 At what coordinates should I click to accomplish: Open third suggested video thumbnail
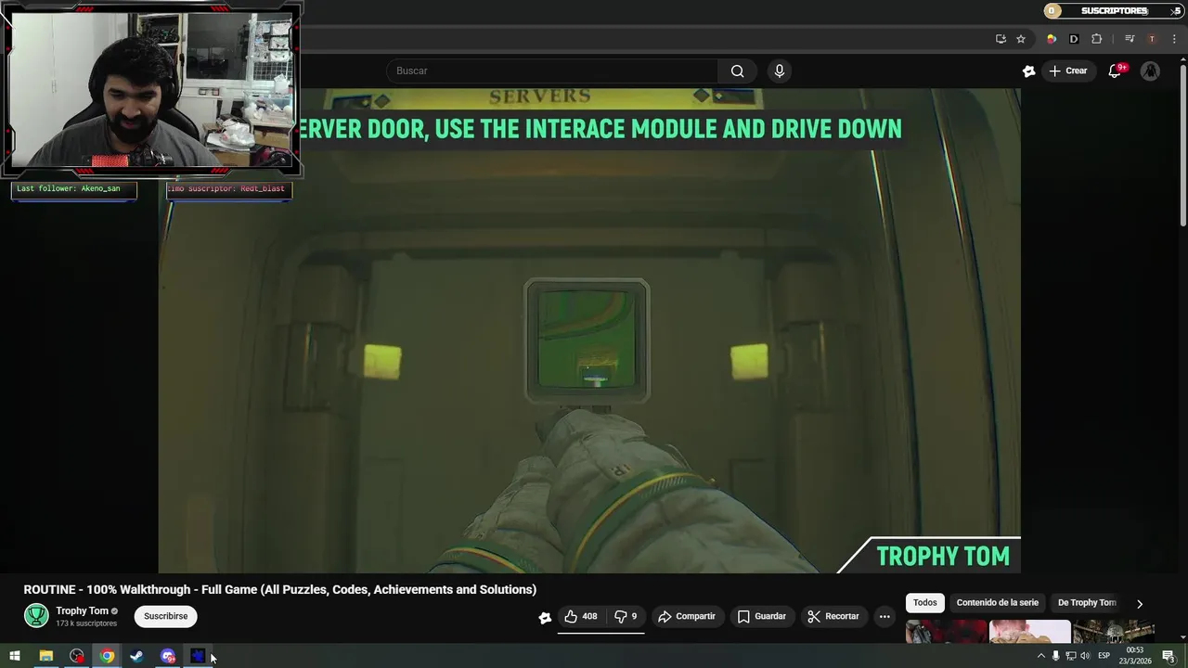1114,632
